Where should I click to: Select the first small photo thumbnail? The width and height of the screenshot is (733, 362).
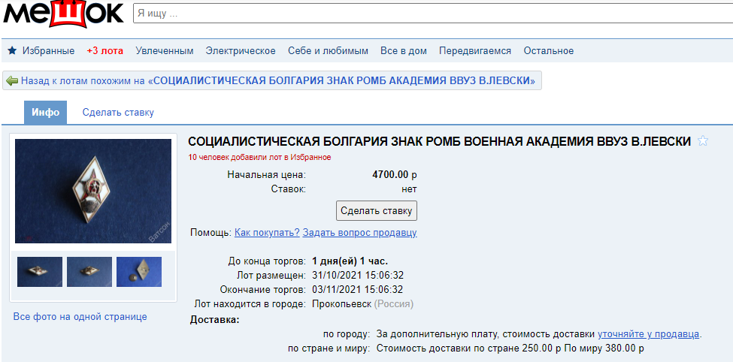[x=40, y=272]
